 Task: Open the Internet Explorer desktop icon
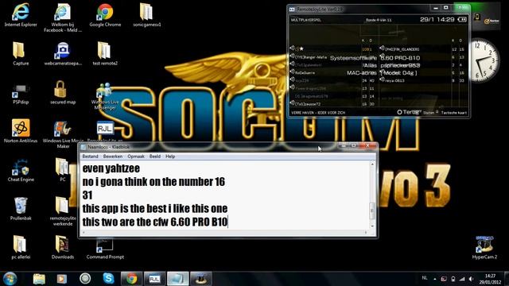(21, 14)
